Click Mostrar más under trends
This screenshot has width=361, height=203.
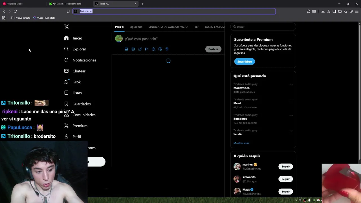point(241,143)
